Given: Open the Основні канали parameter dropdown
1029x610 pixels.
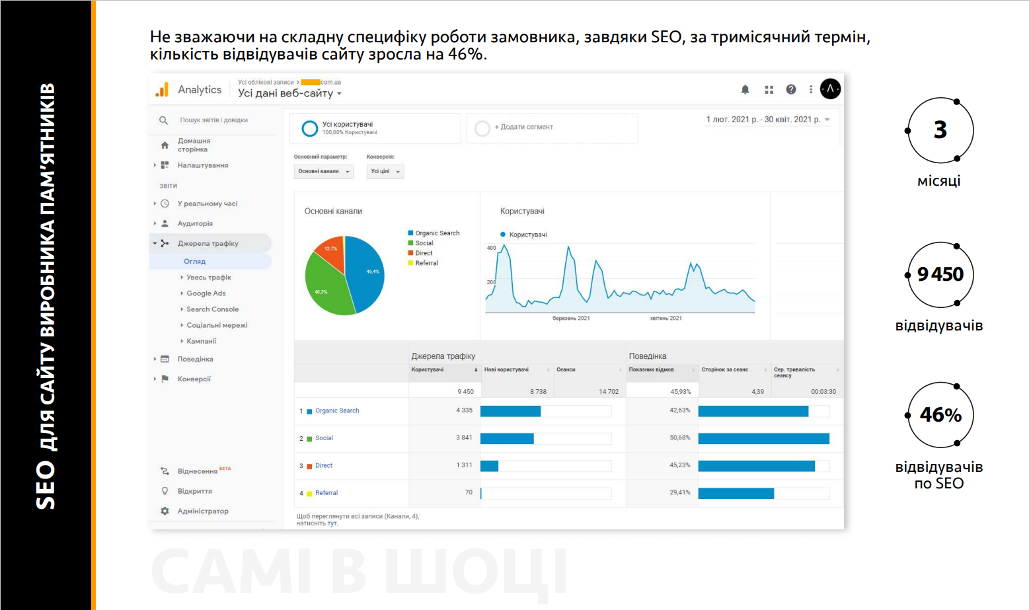Looking at the screenshot, I should coord(324,172).
